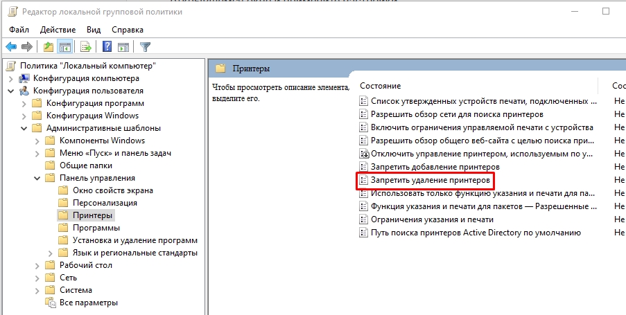Viewport: 626px width, 315px height.
Task: Select Разрешить обзор сети для поиска принтеров
Action: [457, 114]
